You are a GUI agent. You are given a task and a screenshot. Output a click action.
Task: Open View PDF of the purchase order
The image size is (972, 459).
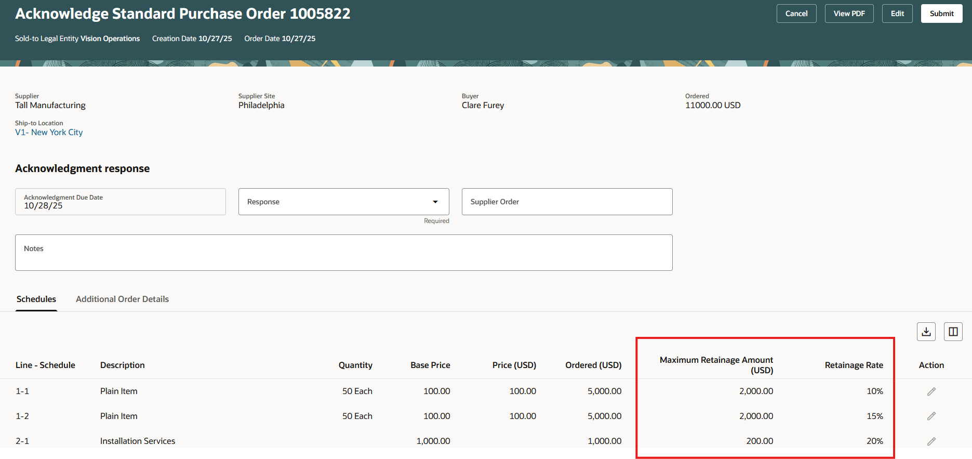click(x=849, y=14)
